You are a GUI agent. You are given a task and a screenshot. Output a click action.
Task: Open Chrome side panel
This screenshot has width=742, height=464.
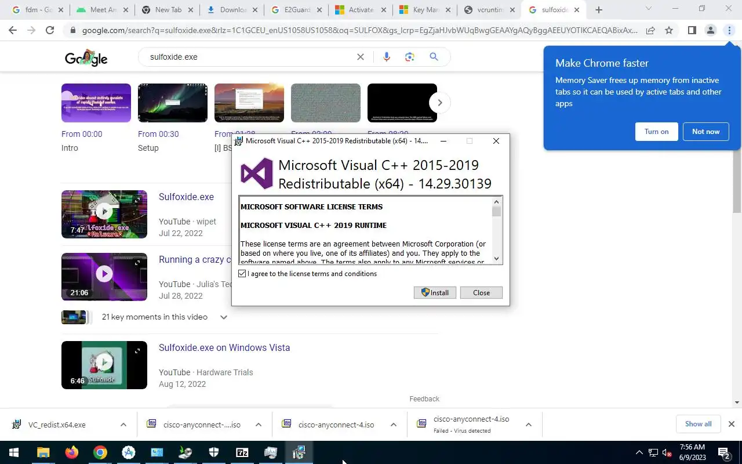click(692, 30)
